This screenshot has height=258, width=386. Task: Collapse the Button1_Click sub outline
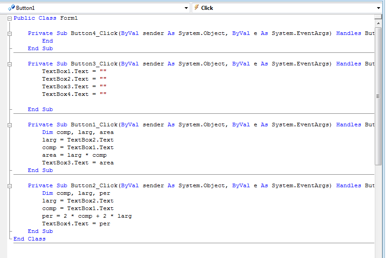pyautogui.click(x=9, y=125)
